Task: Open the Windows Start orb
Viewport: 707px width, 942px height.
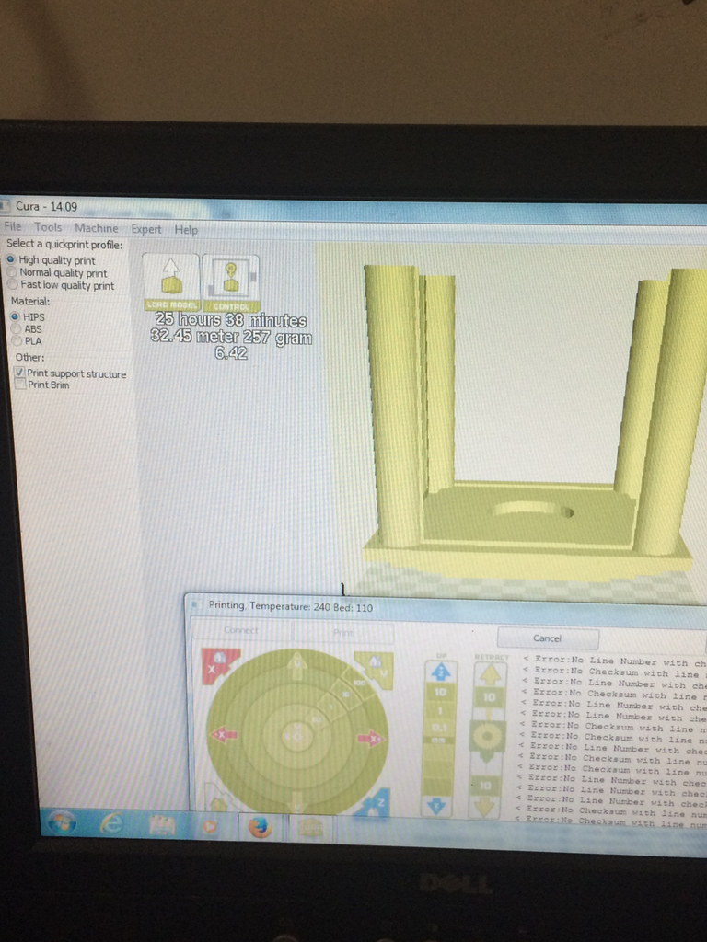Action: click(62, 822)
